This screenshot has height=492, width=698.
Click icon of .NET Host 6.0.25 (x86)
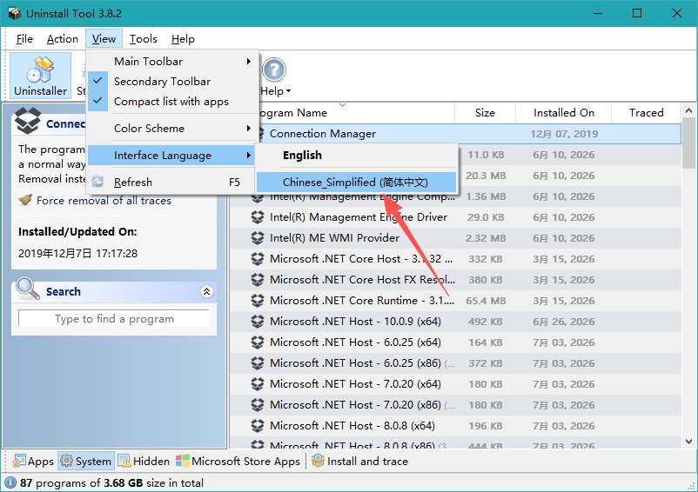tap(258, 363)
